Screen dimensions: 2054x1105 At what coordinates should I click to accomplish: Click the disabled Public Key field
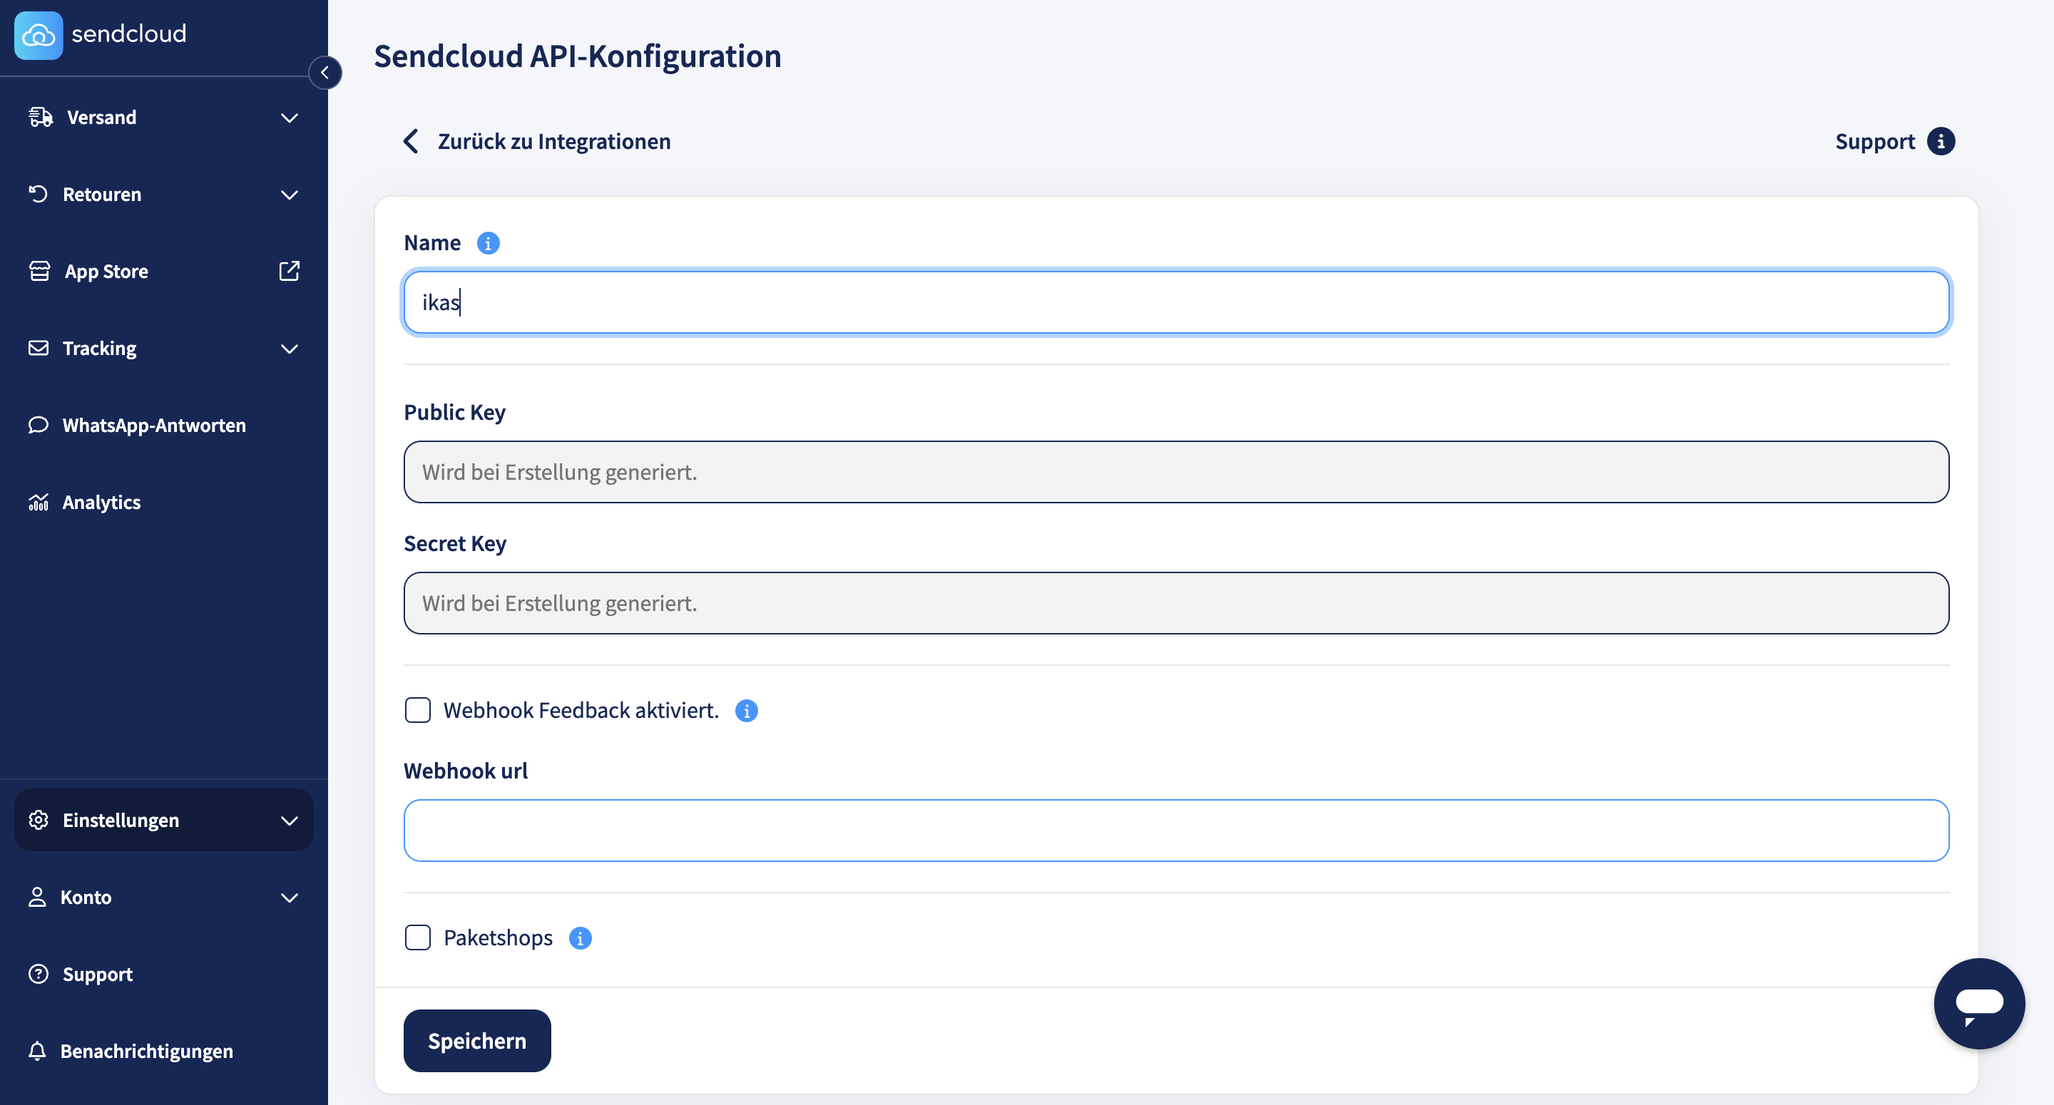tap(1176, 472)
